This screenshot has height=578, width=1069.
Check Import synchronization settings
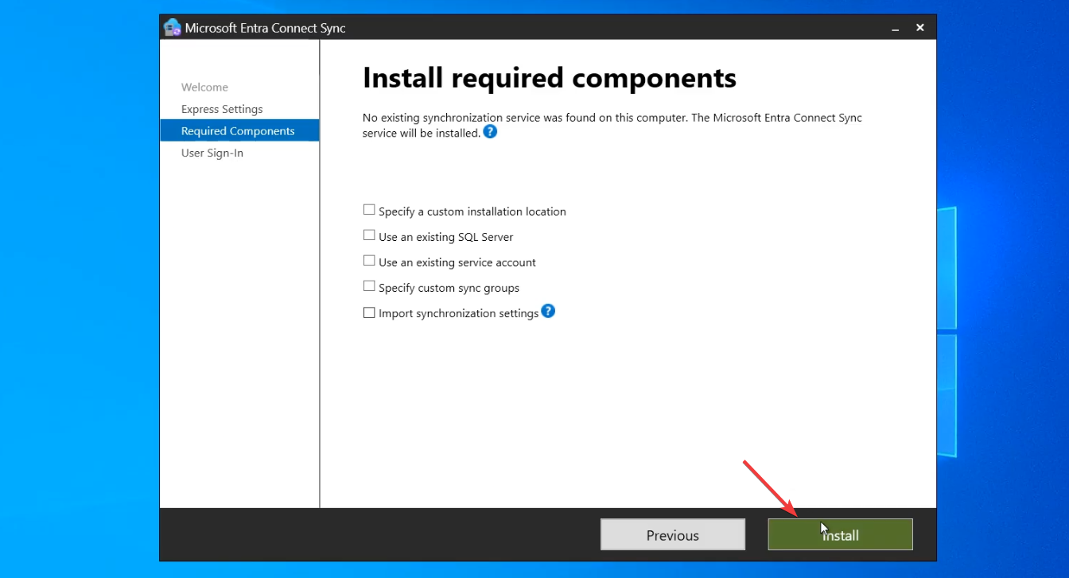[369, 312]
